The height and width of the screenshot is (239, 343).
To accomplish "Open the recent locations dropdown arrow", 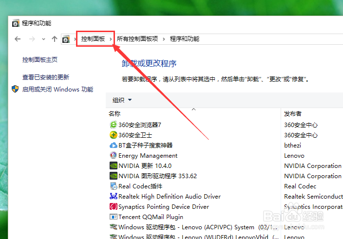I will coord(43,39).
